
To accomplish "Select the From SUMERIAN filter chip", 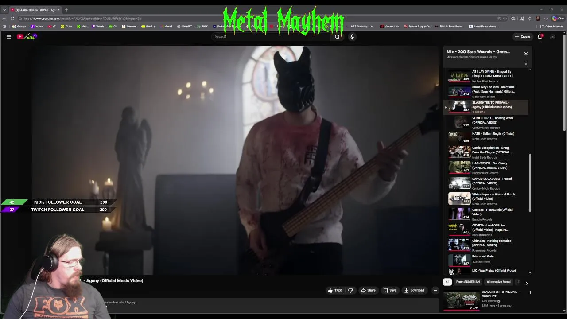I will pyautogui.click(x=468, y=282).
